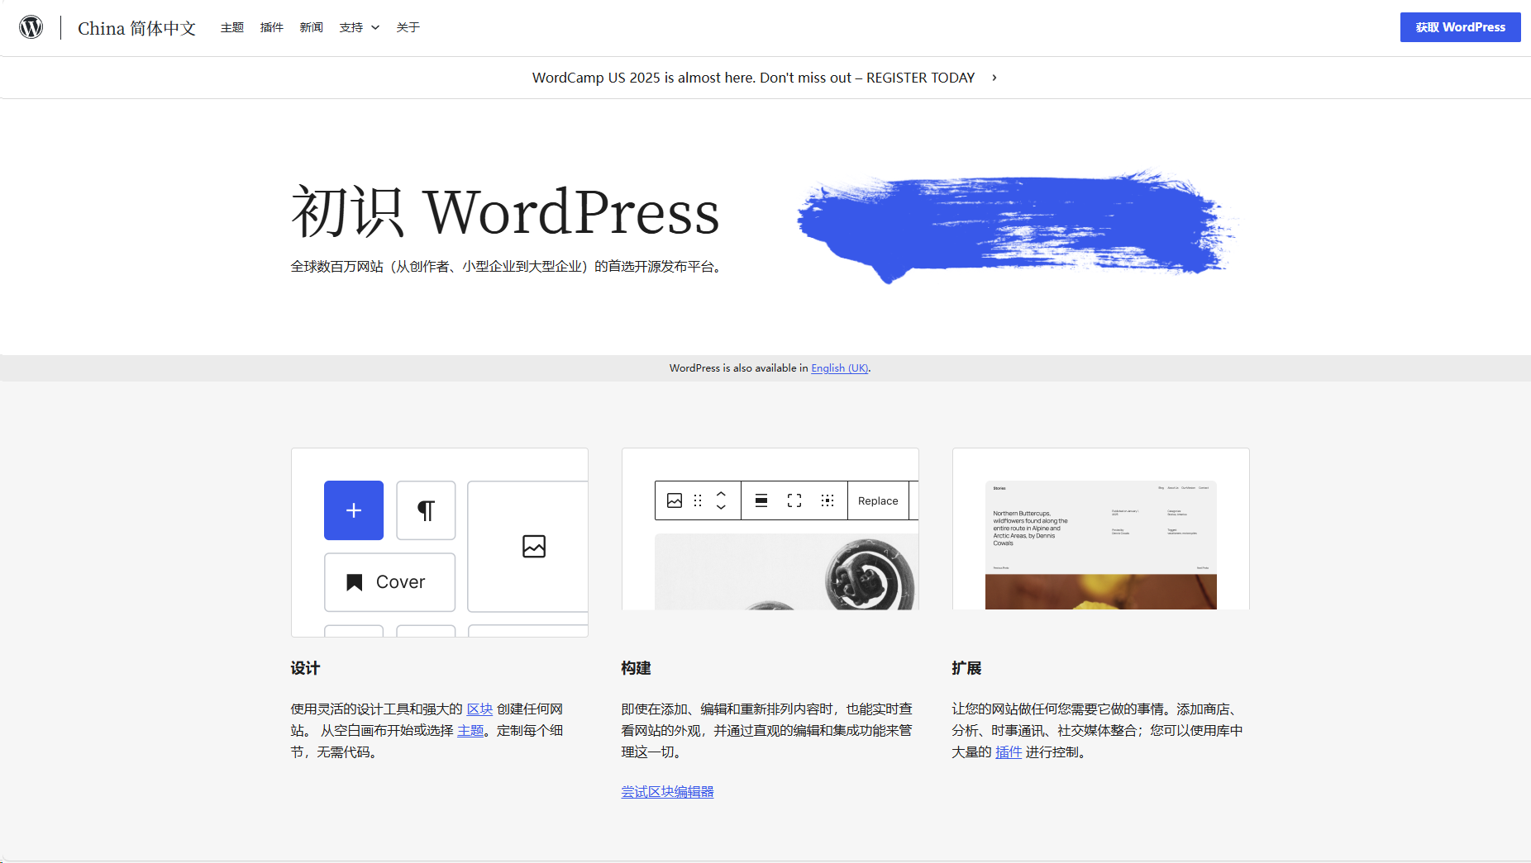Open the English (UK) language link
The height and width of the screenshot is (863, 1531).
[x=838, y=368]
